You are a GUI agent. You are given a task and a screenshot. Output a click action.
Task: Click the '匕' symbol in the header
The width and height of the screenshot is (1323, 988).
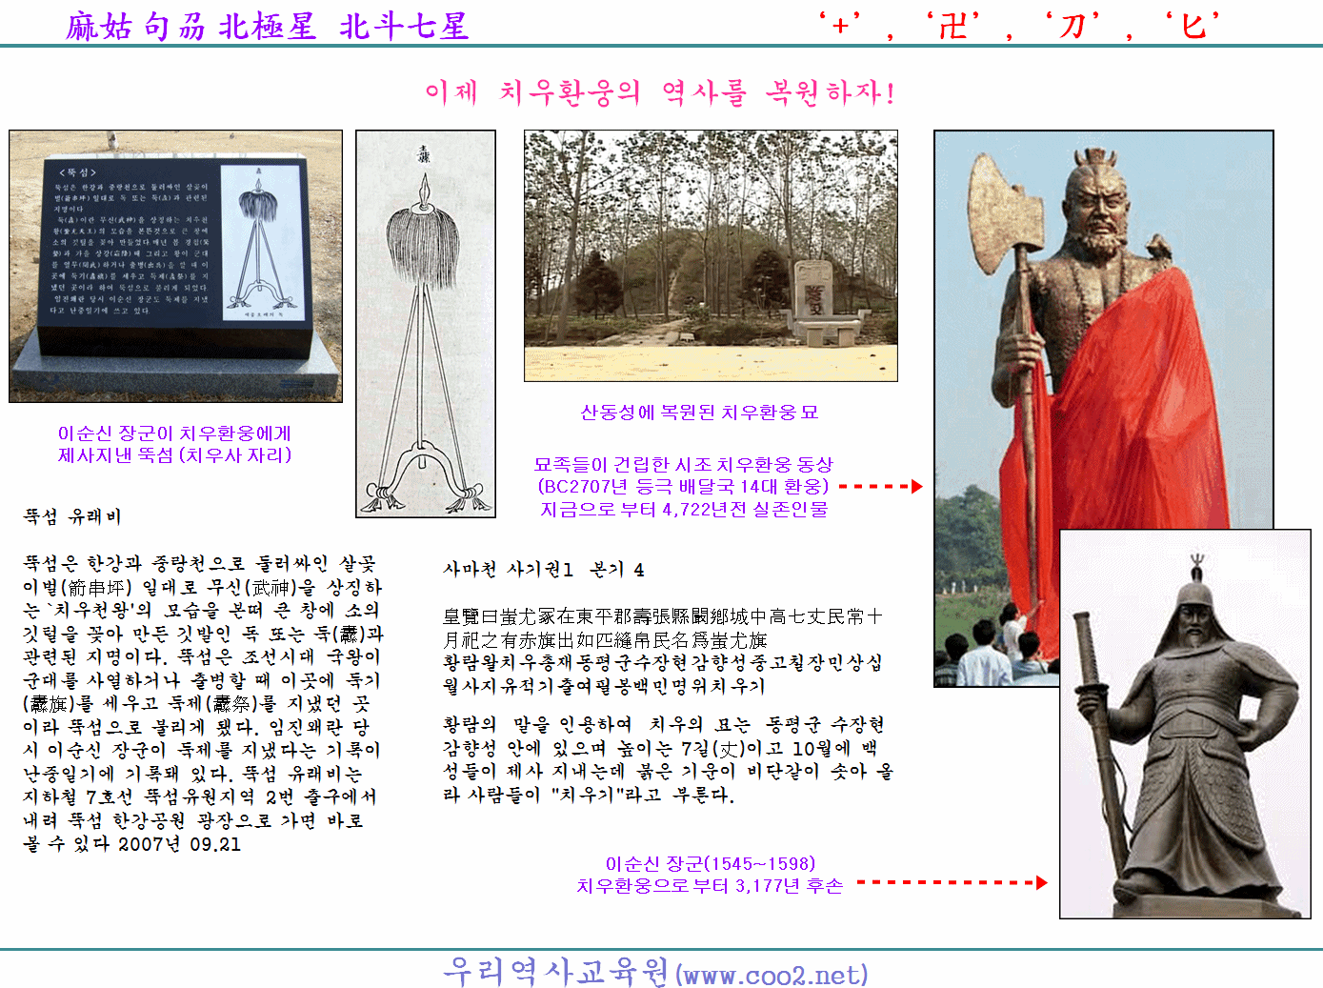1193,26
